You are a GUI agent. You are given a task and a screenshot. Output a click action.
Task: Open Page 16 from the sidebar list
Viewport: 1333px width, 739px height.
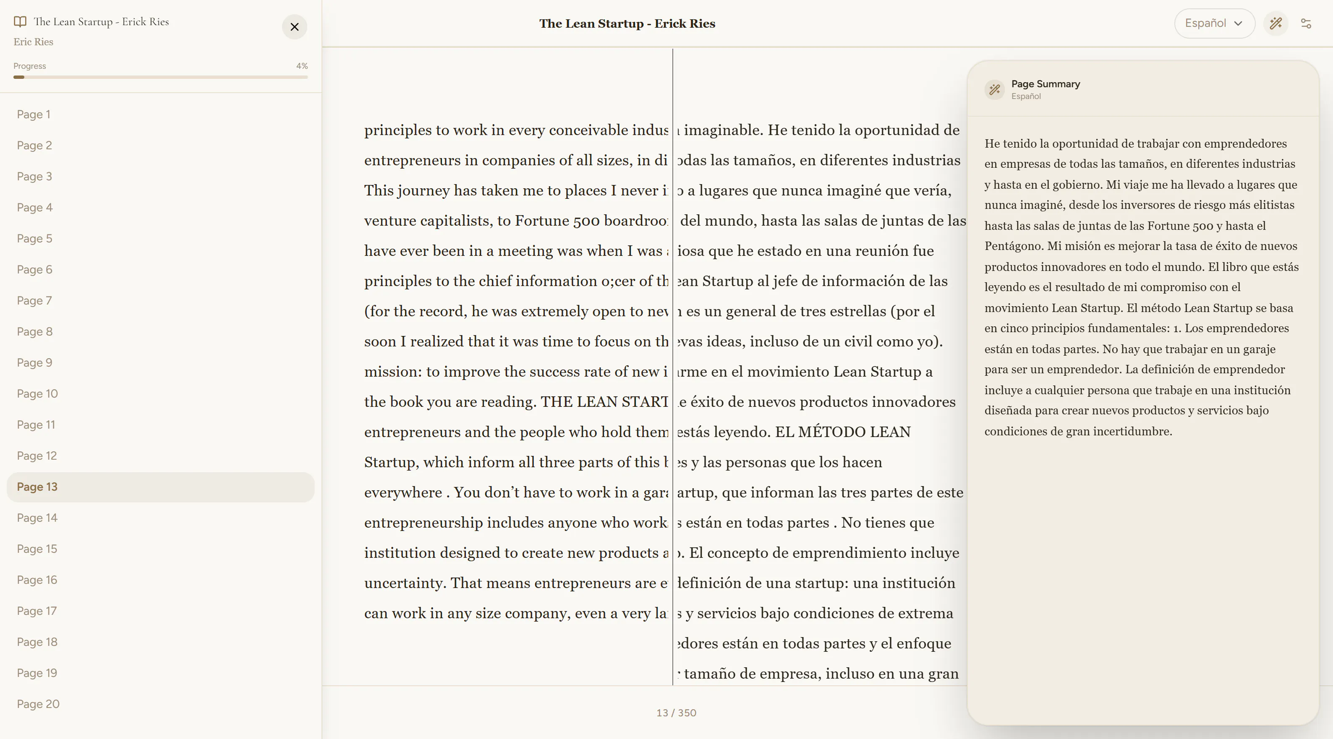pyautogui.click(x=160, y=580)
